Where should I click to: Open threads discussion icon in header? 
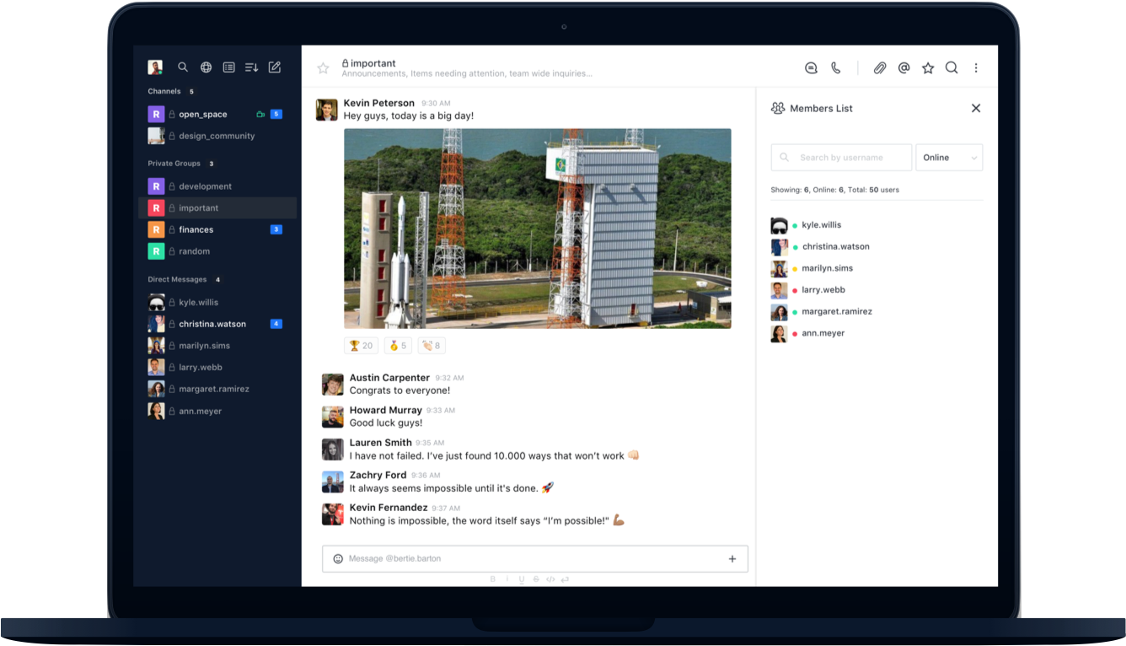click(x=811, y=68)
